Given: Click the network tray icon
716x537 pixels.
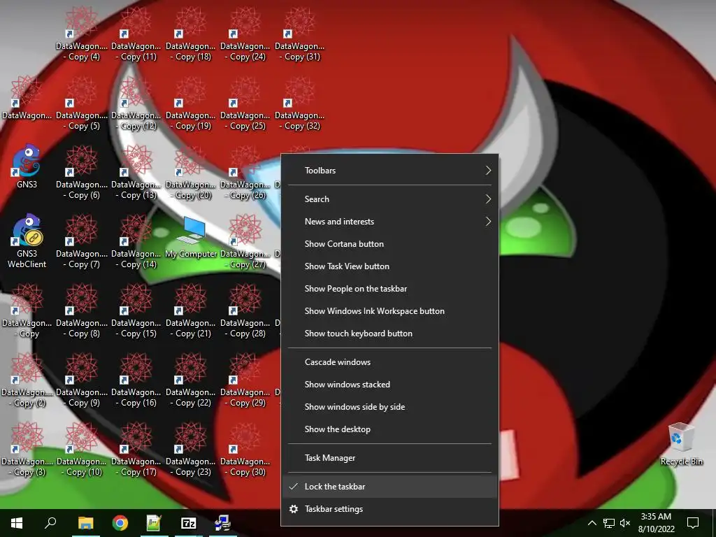Looking at the screenshot, I should pos(609,523).
